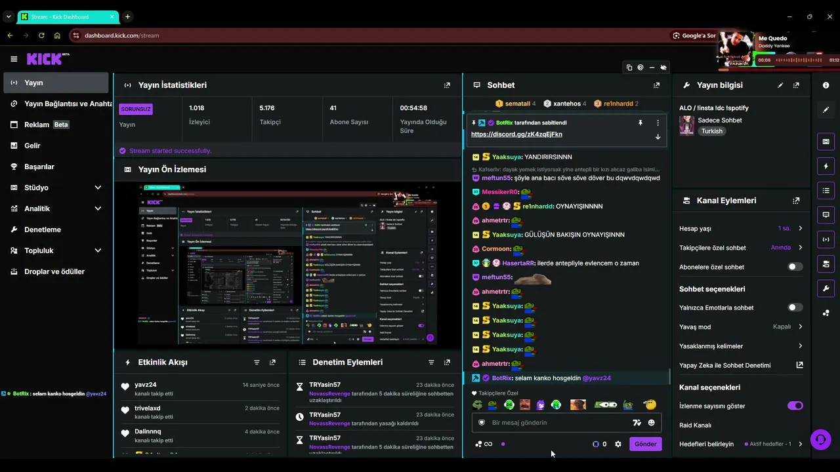Viewport: 840px width, 472px height.
Task: Open the Yavaş mod setting
Action: [x=800, y=326]
